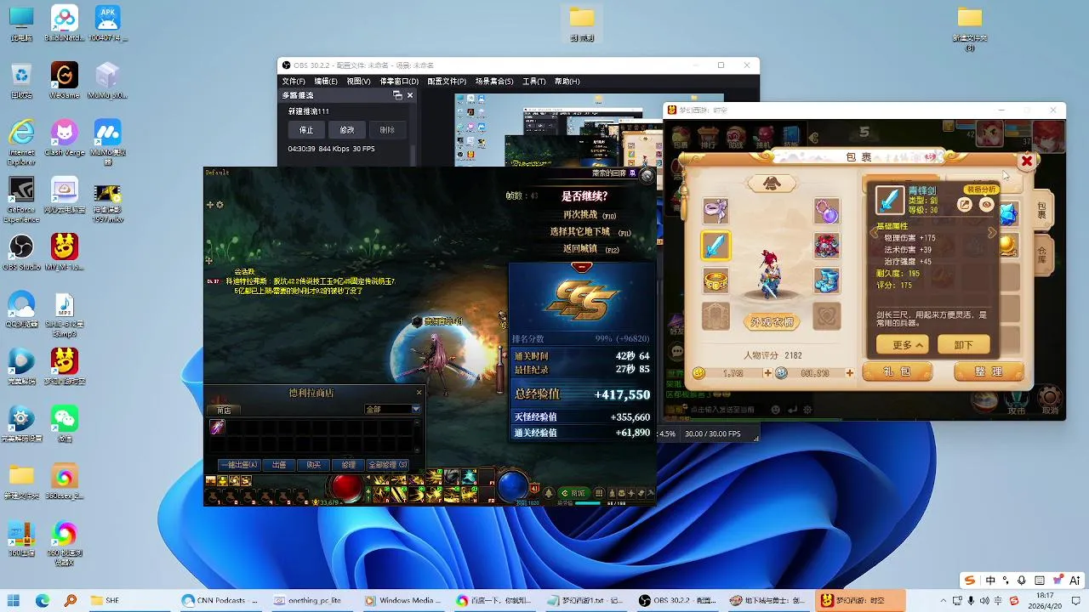Click the red HP orb in DNF
Image resolution: width=1089 pixels, height=612 pixels.
pos(346,487)
